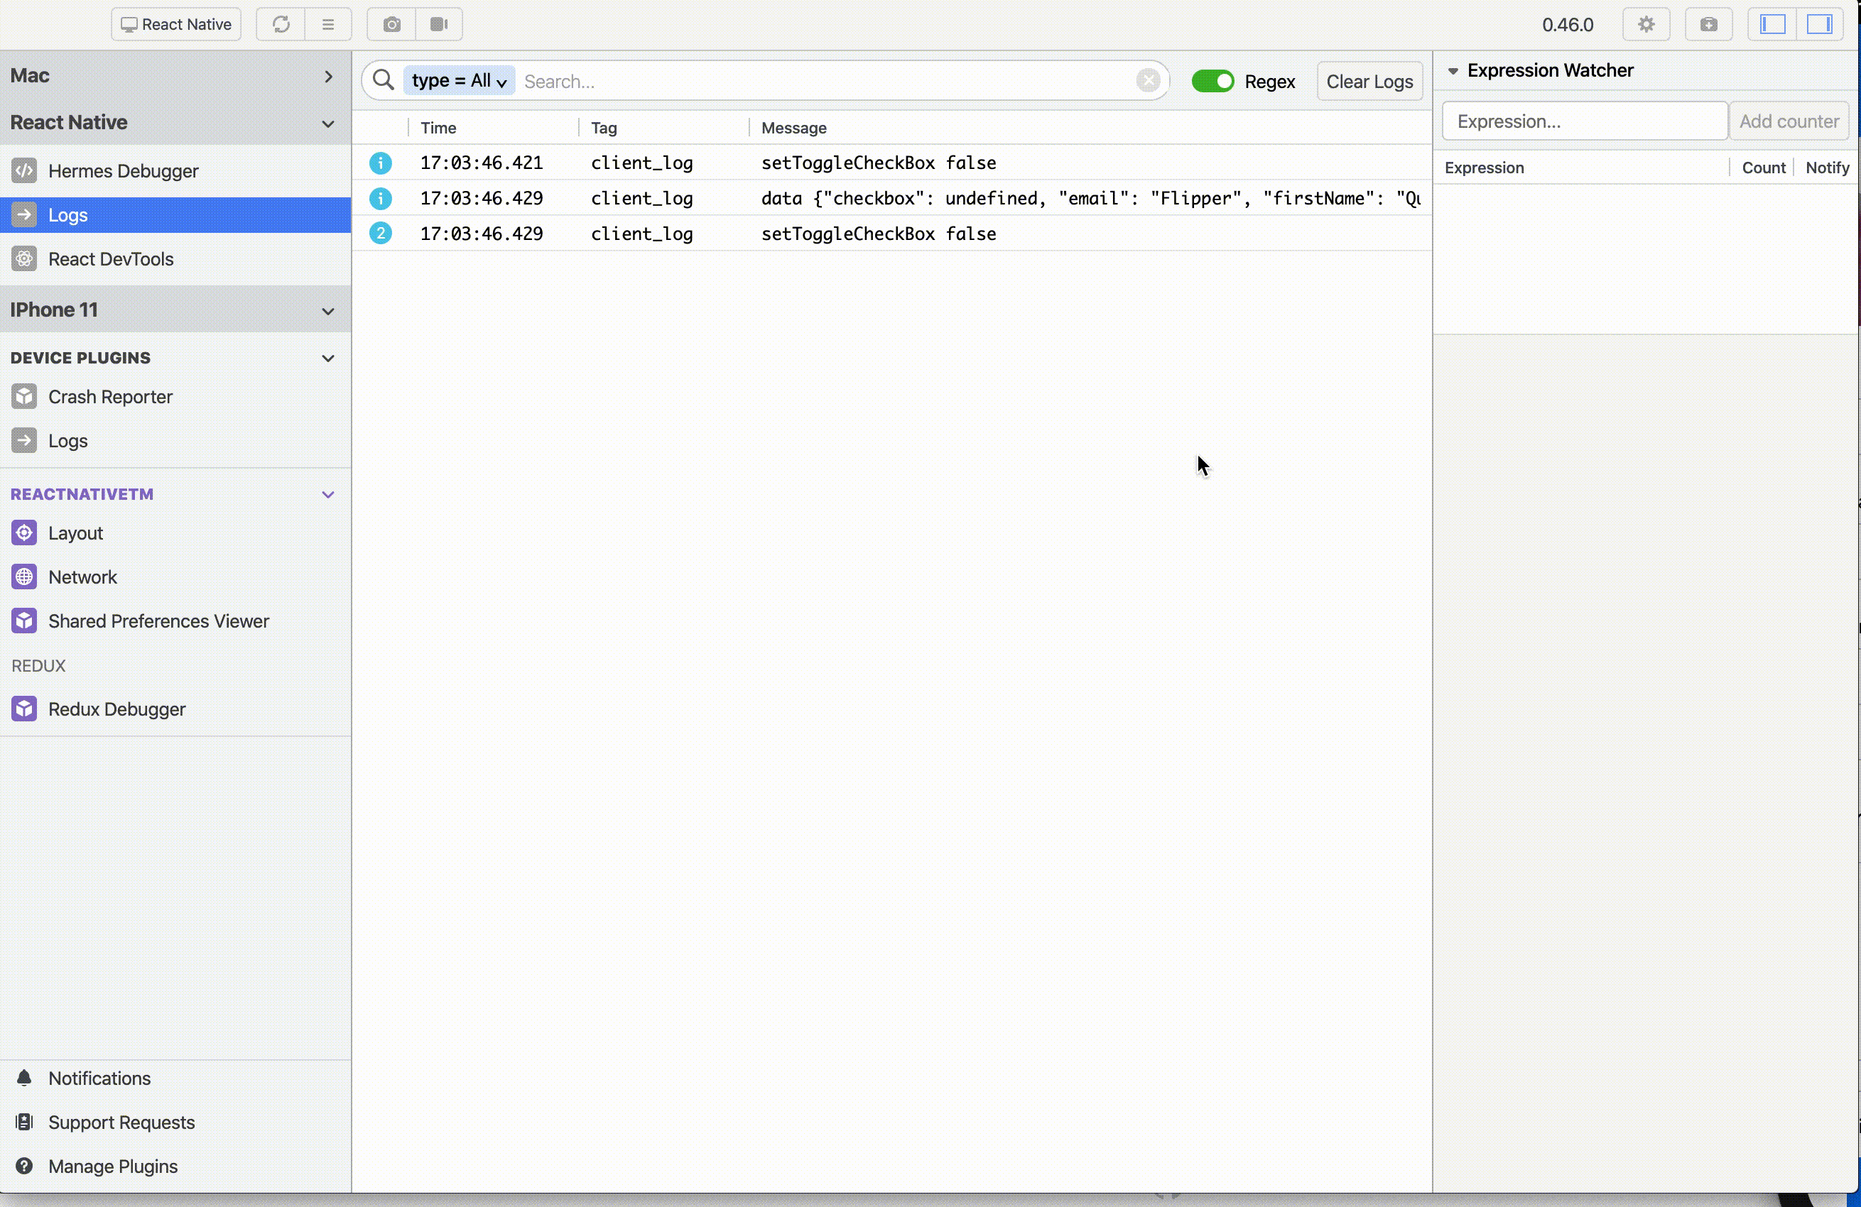Toggle left sidebar layout icon
This screenshot has height=1207, width=1861.
tap(1773, 24)
